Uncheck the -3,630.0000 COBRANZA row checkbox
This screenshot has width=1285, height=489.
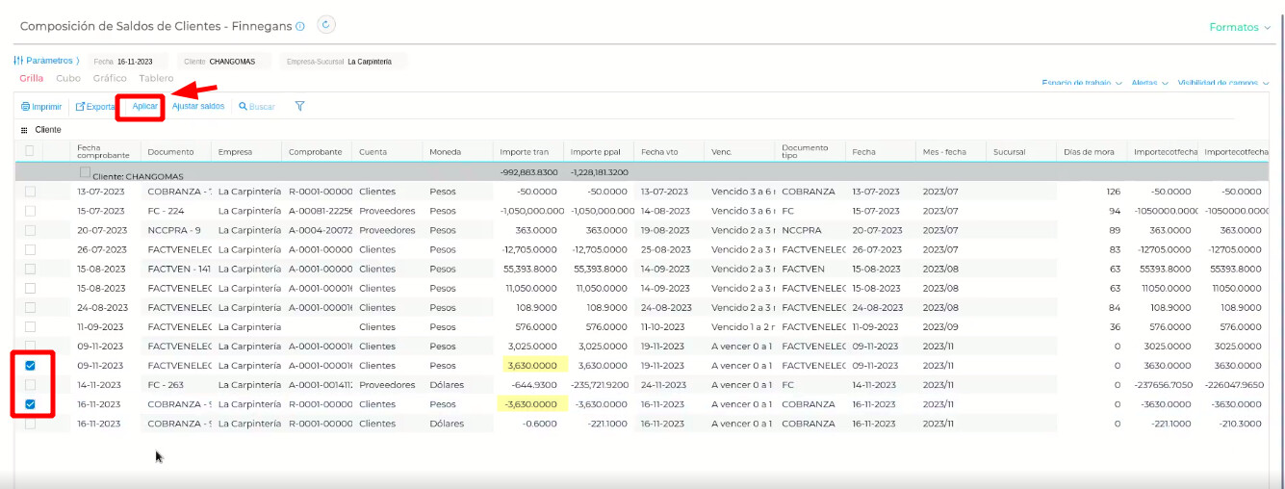pyautogui.click(x=30, y=404)
